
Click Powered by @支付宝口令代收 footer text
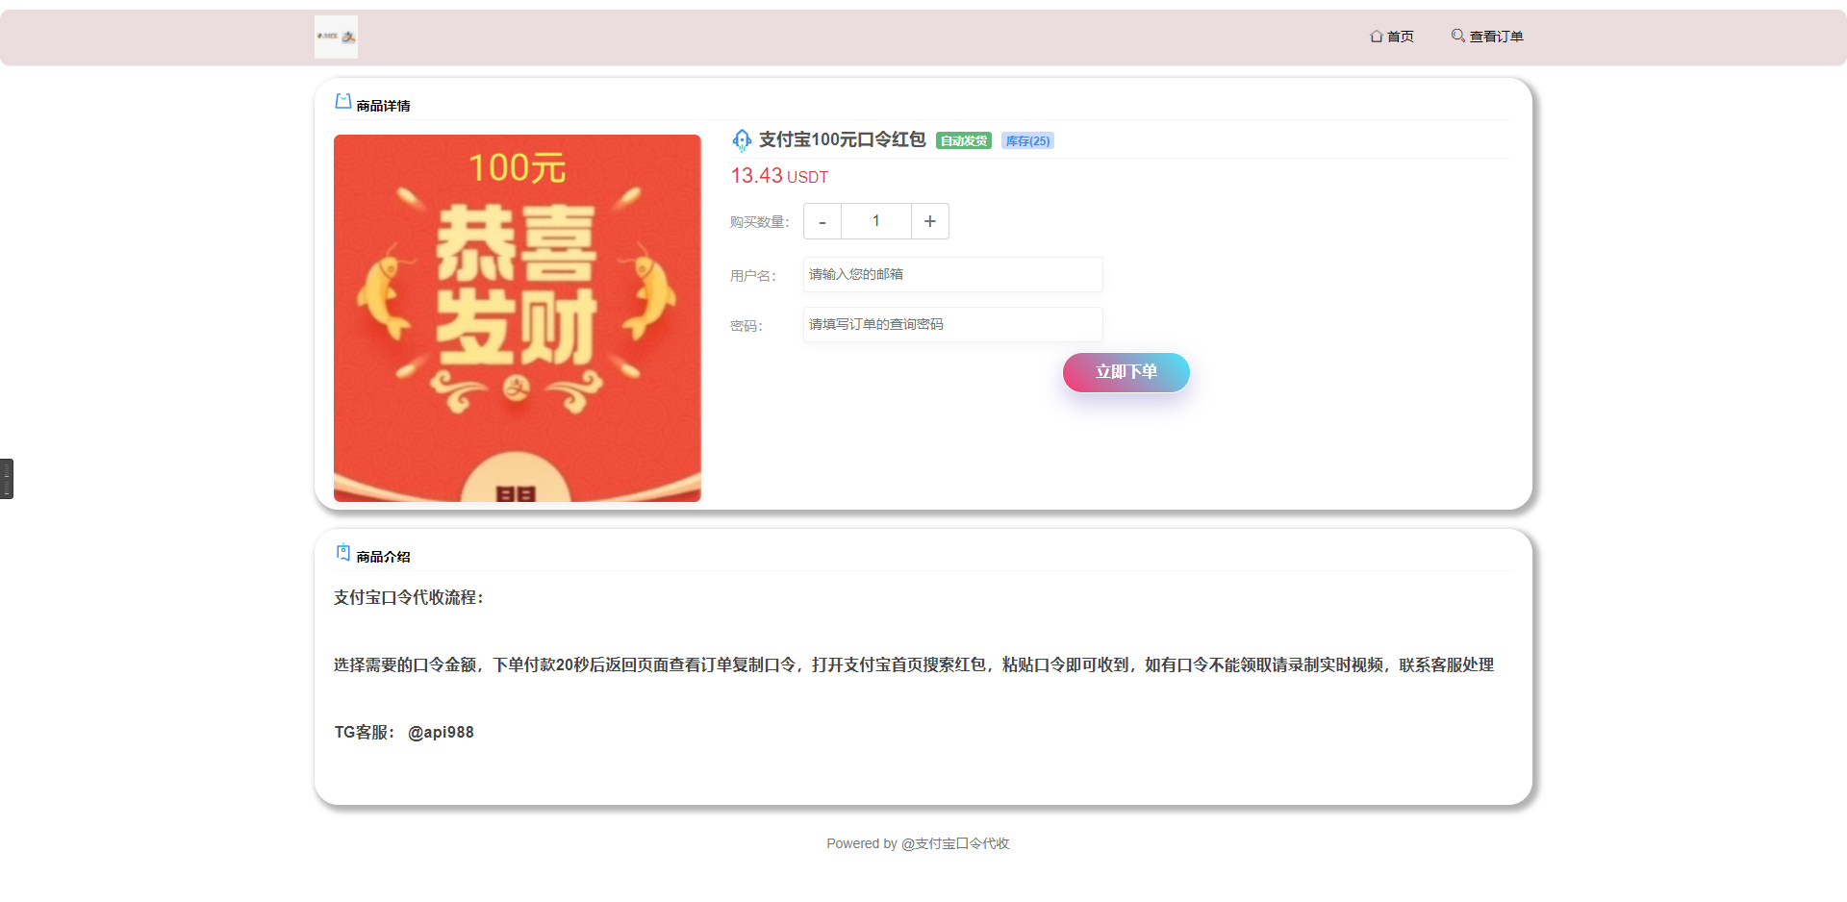918,843
